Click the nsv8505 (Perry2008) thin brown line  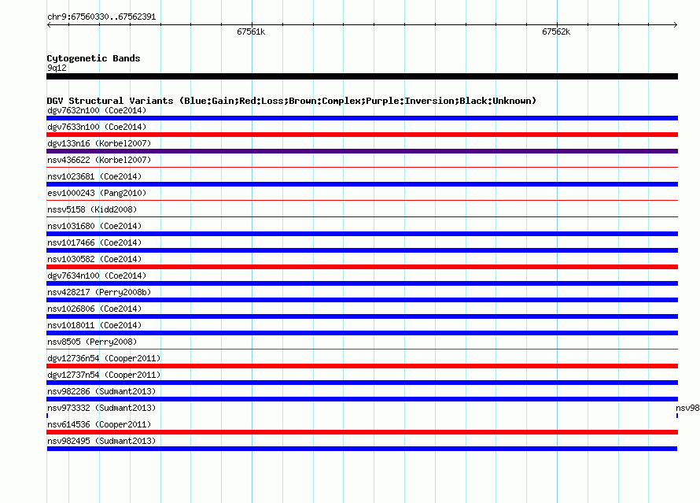pos(362,350)
